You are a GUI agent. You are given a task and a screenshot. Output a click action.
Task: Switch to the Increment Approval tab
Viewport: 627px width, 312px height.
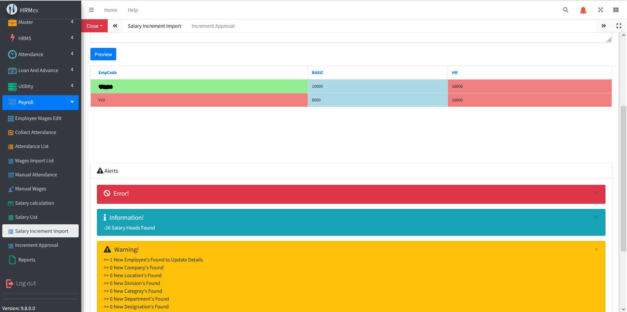pyautogui.click(x=213, y=26)
